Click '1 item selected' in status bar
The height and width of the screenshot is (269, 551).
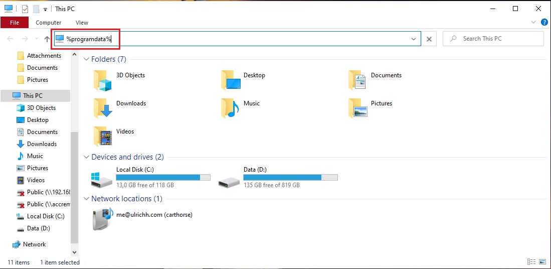tap(60, 262)
